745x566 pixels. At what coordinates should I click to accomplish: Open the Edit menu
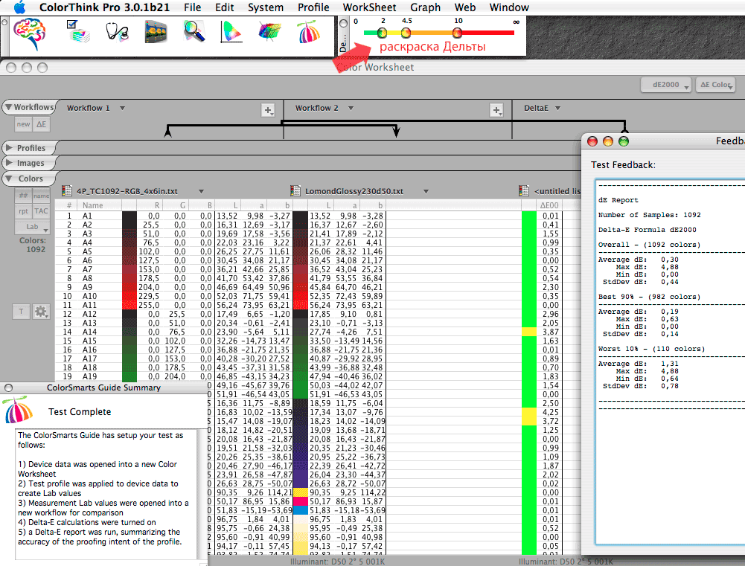coord(224,7)
